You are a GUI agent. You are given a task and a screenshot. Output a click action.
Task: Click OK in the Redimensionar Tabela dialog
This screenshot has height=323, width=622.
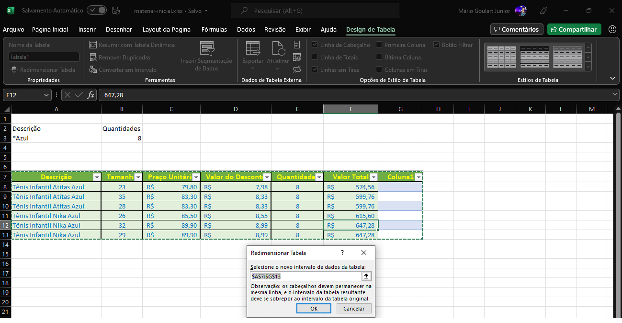tap(314, 309)
